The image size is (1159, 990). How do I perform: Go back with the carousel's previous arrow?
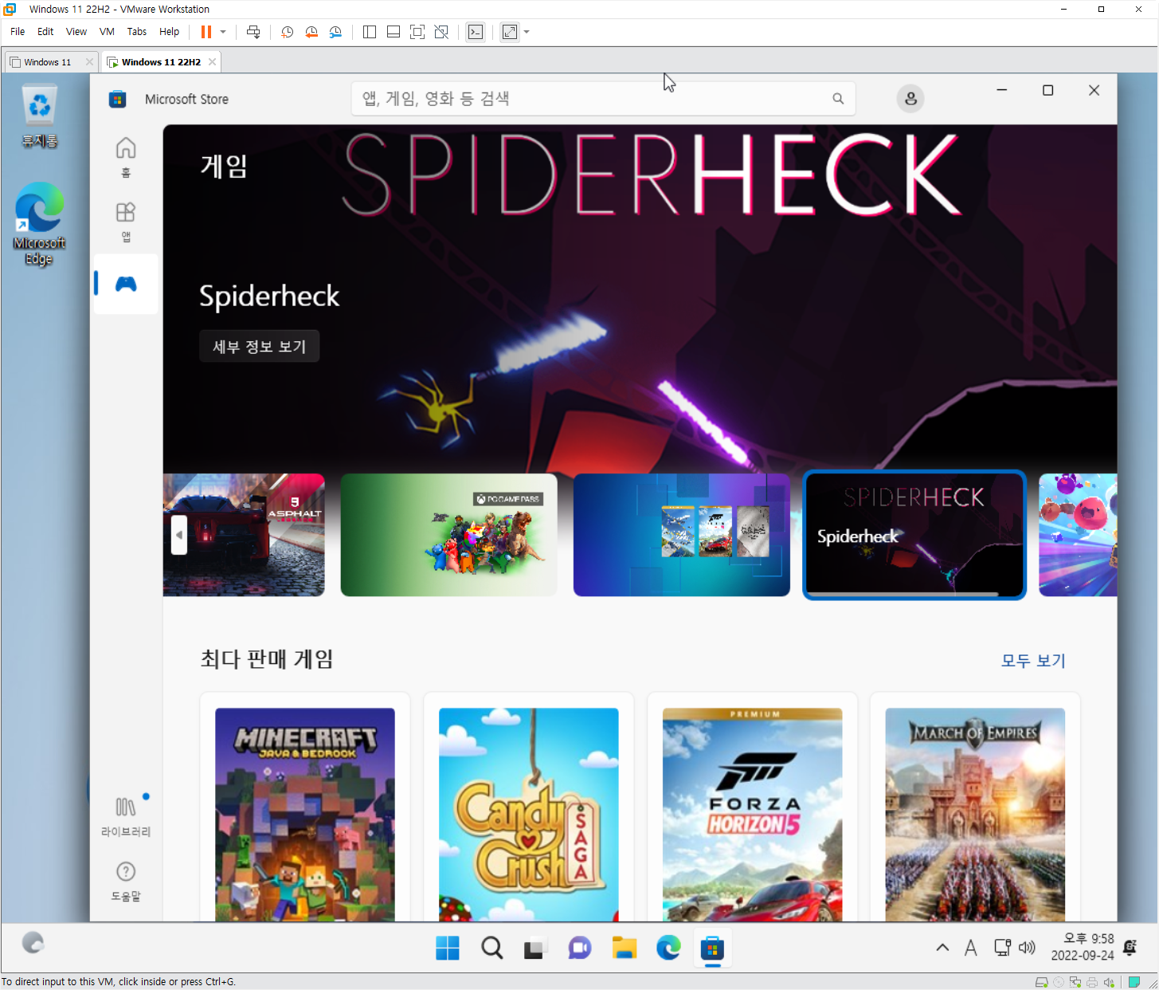pos(179,535)
